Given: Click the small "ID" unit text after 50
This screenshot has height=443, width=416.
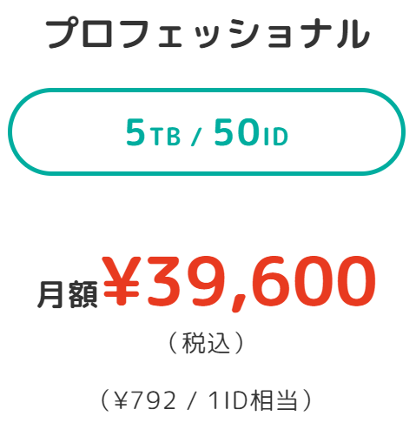Looking at the screenshot, I should point(275,136).
